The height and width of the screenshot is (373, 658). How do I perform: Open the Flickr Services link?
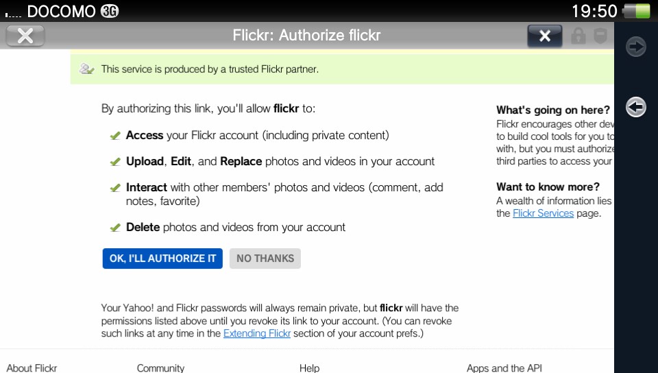543,213
